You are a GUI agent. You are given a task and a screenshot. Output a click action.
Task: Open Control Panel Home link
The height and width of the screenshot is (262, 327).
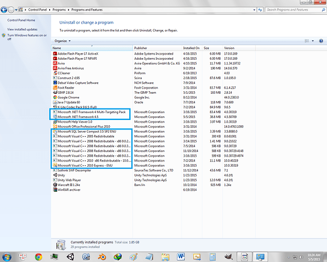tap(21, 20)
